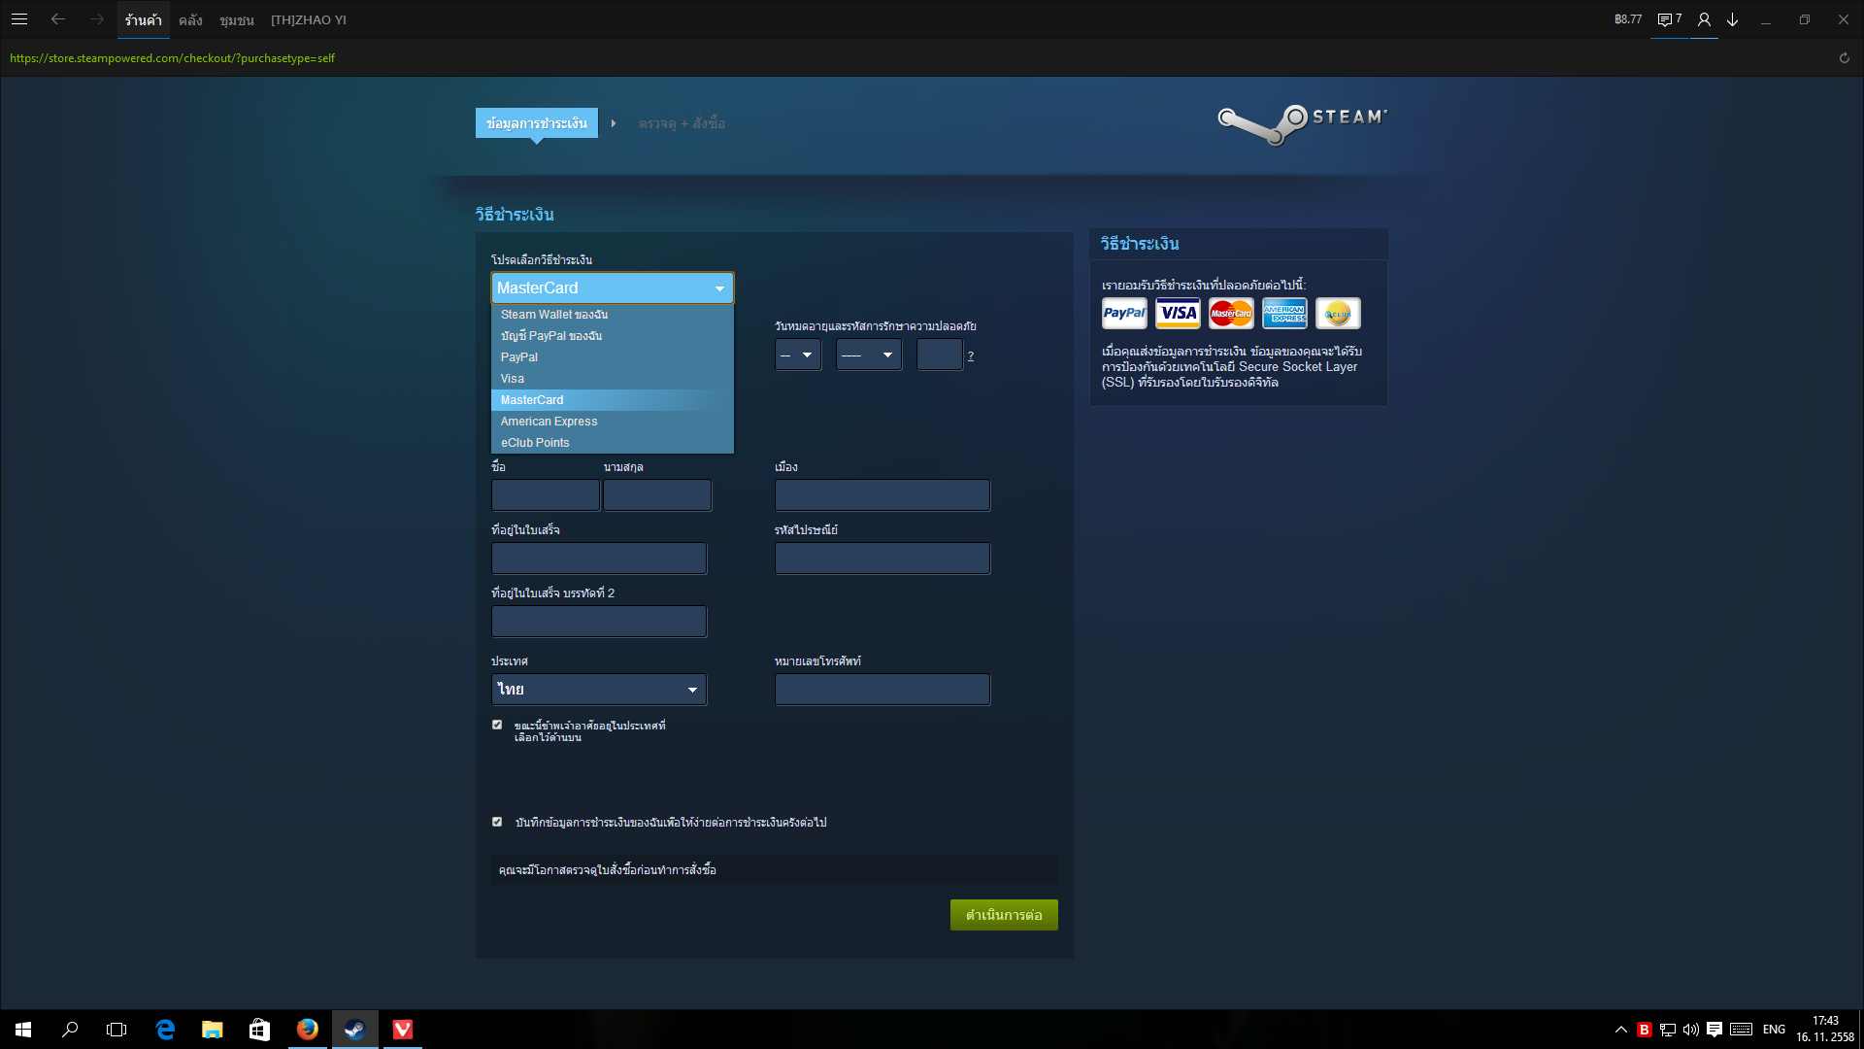Viewport: 1864px width, 1049px height.
Task: Select American Express from payment list
Action: click(613, 422)
